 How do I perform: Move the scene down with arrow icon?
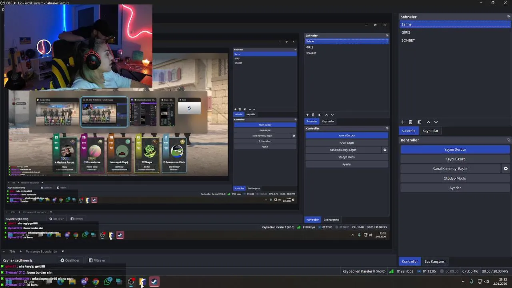click(436, 122)
